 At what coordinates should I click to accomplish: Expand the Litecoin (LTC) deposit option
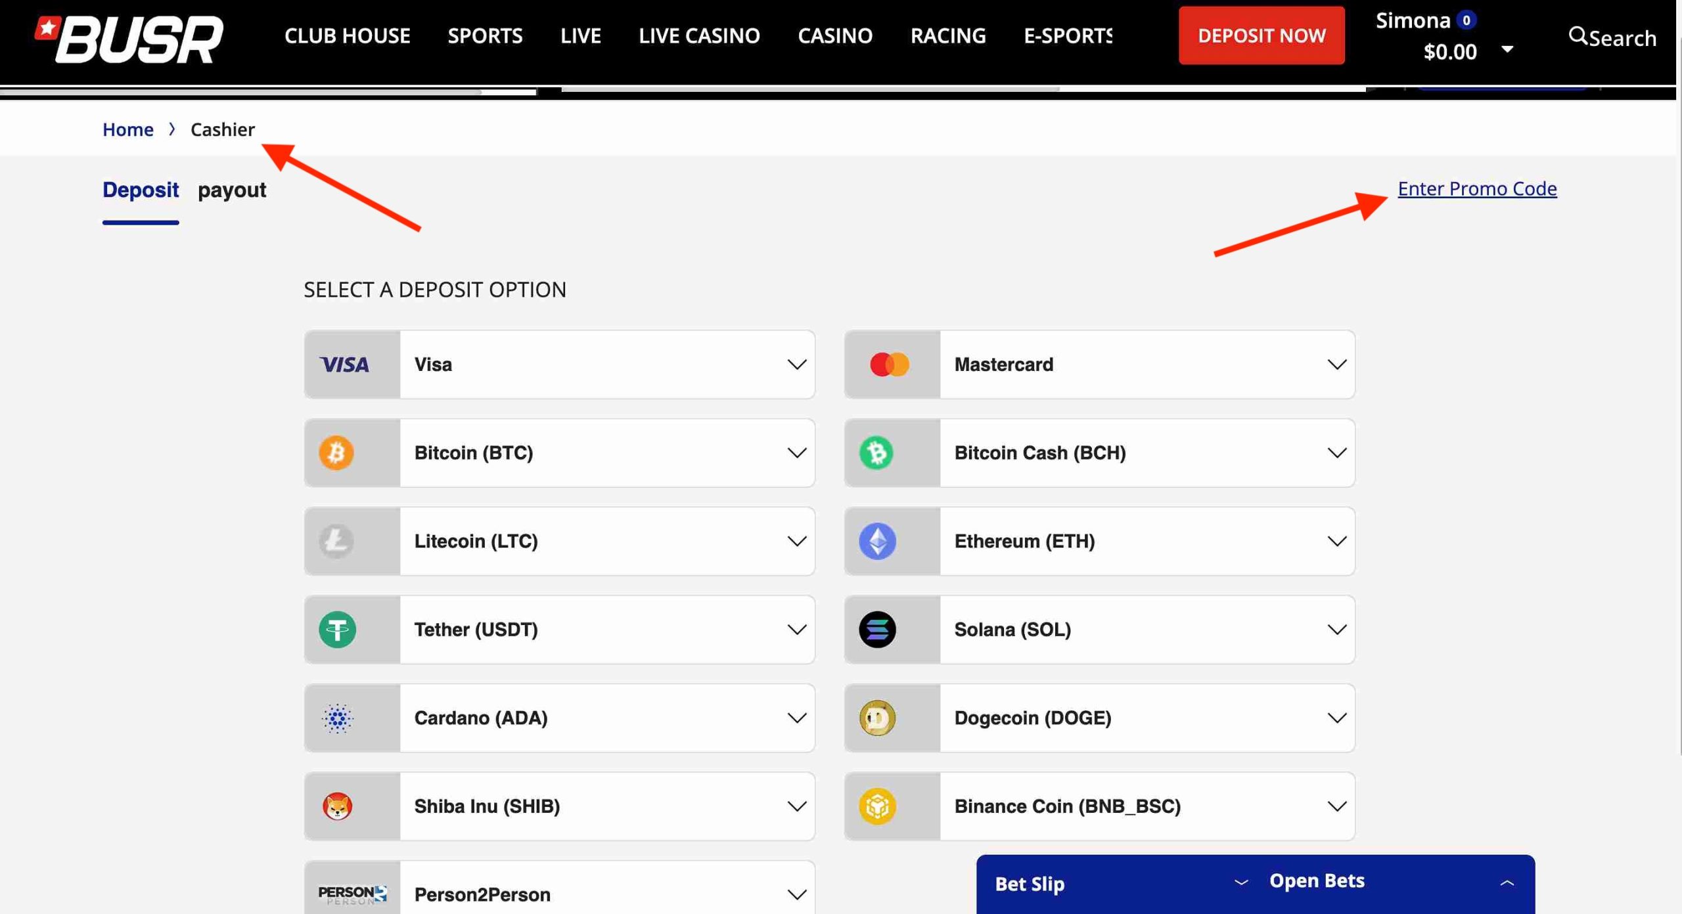[x=797, y=541]
